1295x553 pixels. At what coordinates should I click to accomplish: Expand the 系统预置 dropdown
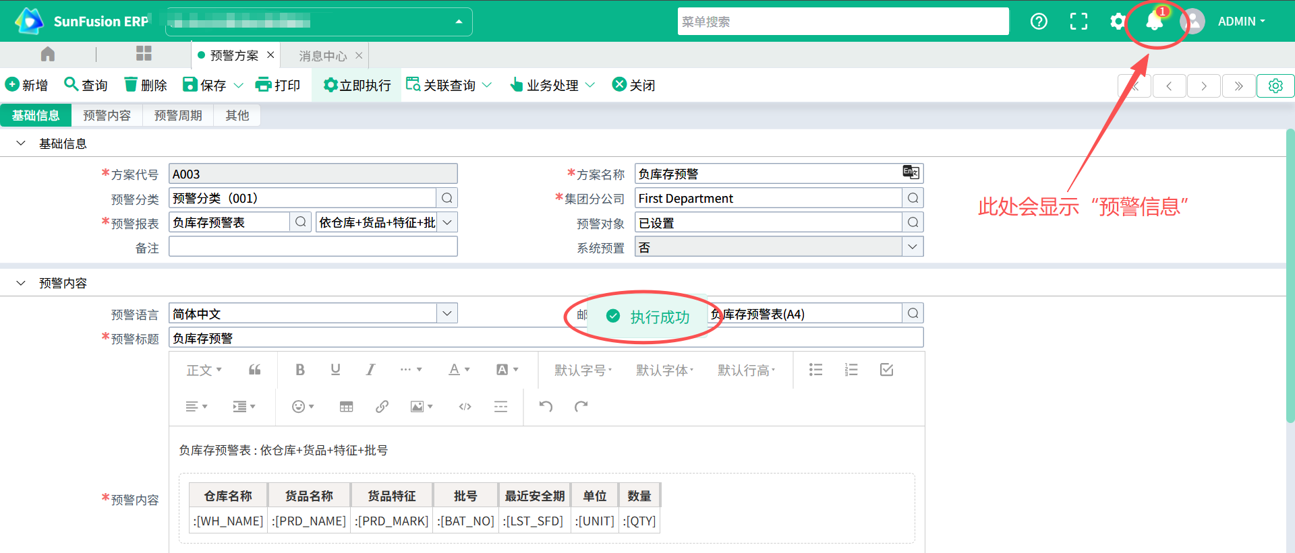coord(912,247)
